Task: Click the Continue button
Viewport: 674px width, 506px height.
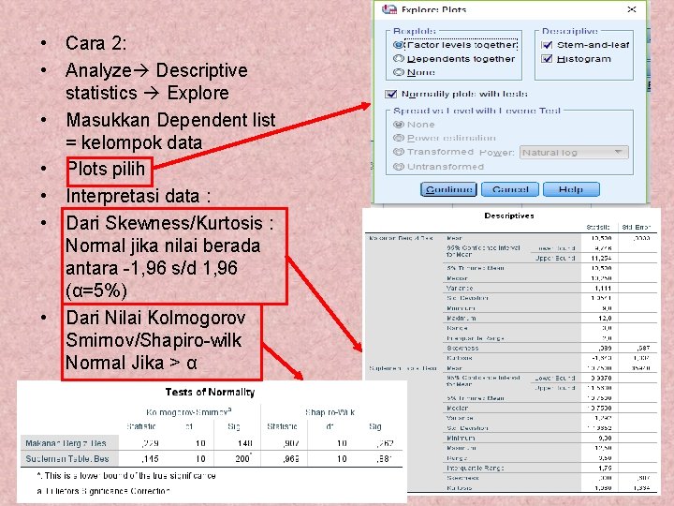Action: (448, 189)
